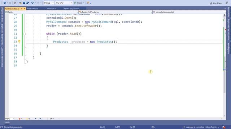This screenshot has width=231, height=129.
Task: Click the Col 55 column indicator
Action: [x=118, y=127]
